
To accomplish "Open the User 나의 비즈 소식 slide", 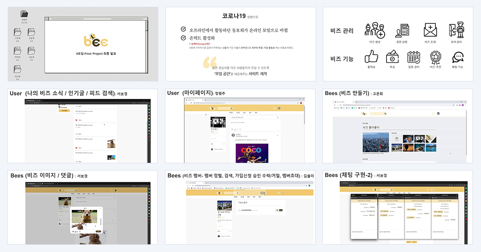I will click(83, 126).
